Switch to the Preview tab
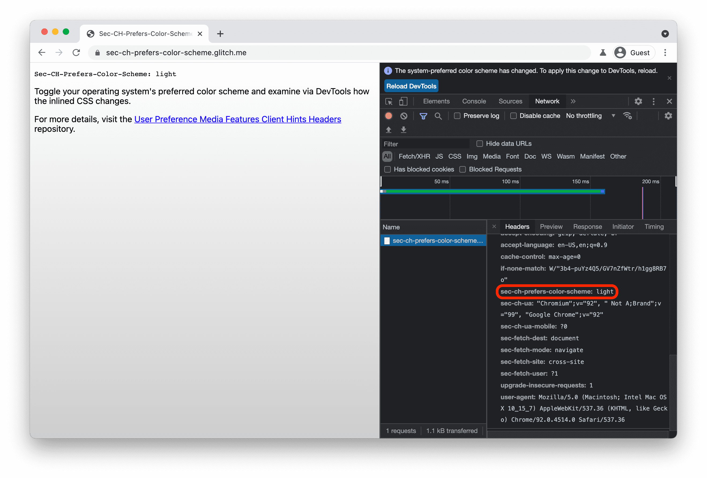Screen dimensions: 707x478 pos(551,226)
